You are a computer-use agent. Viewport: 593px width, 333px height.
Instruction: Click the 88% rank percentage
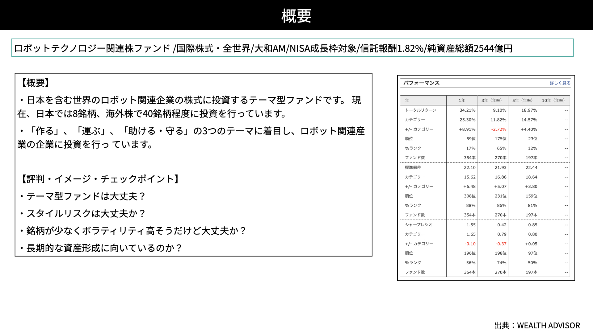pyautogui.click(x=471, y=205)
